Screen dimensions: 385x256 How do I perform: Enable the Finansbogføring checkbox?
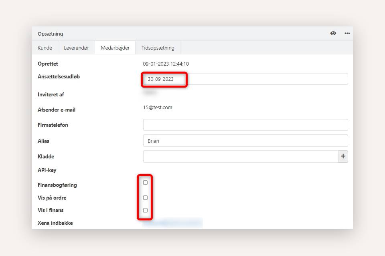[145, 183]
